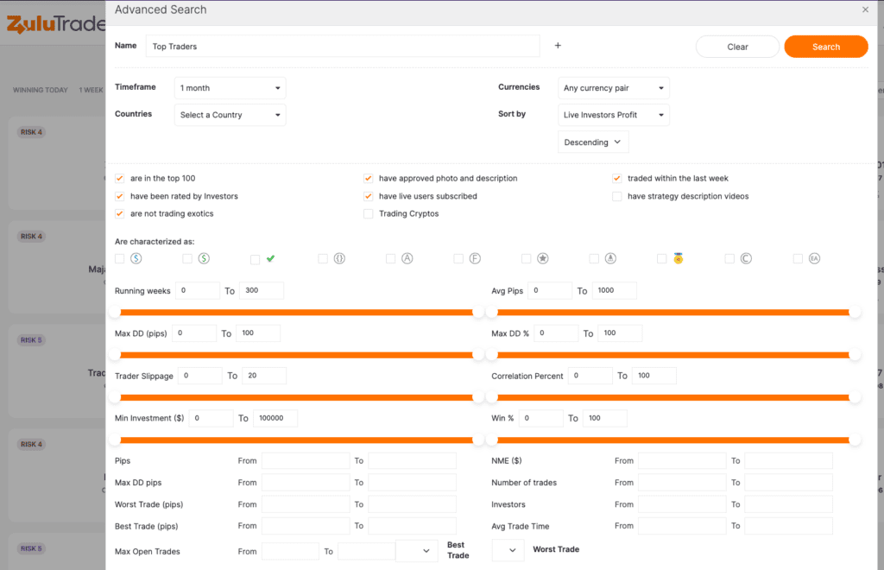Open the Timeframe dropdown showing 1 month

(x=230, y=88)
